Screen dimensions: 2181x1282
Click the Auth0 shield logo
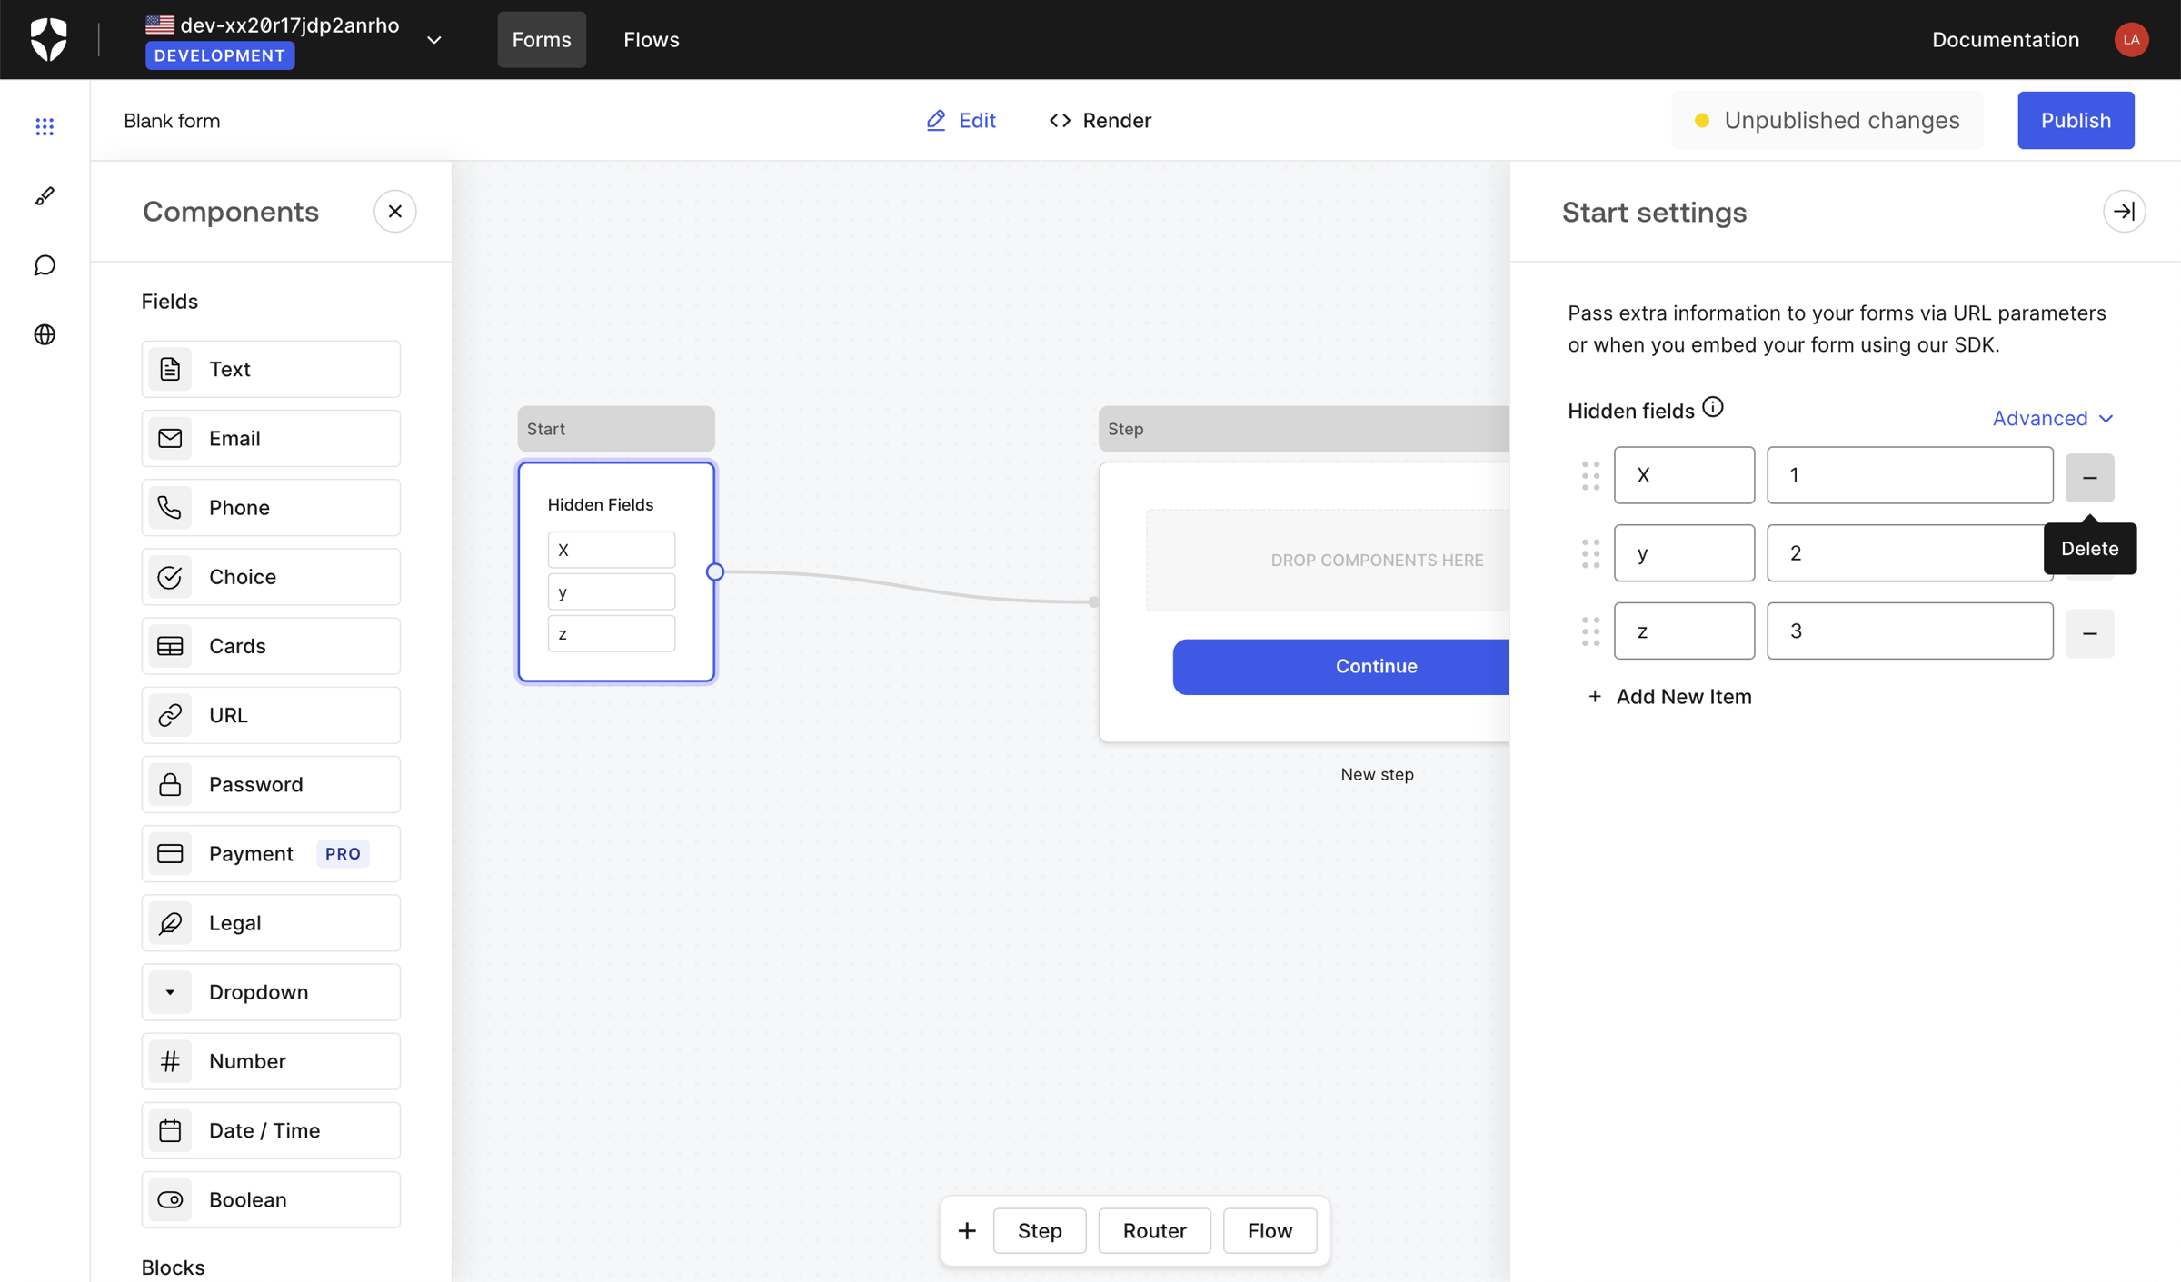48,39
